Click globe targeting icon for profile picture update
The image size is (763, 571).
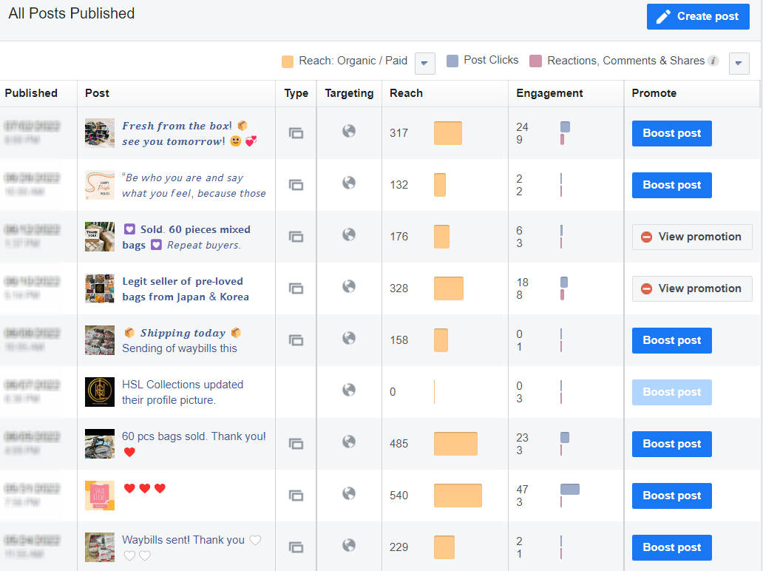point(349,390)
